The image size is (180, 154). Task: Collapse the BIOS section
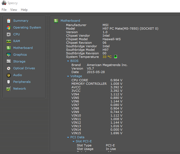(x=68, y=61)
